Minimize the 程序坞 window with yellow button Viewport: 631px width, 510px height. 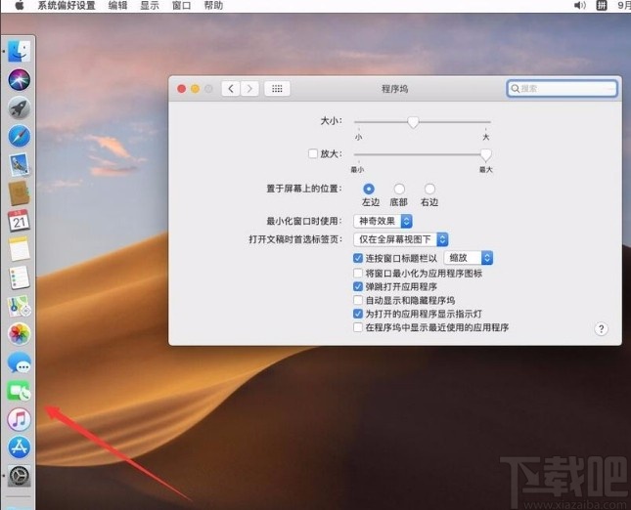click(196, 88)
